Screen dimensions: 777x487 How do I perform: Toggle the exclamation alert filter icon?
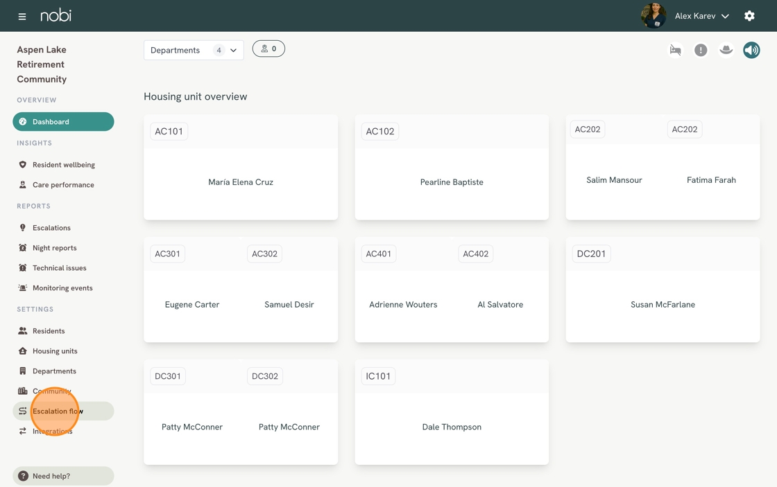click(701, 50)
